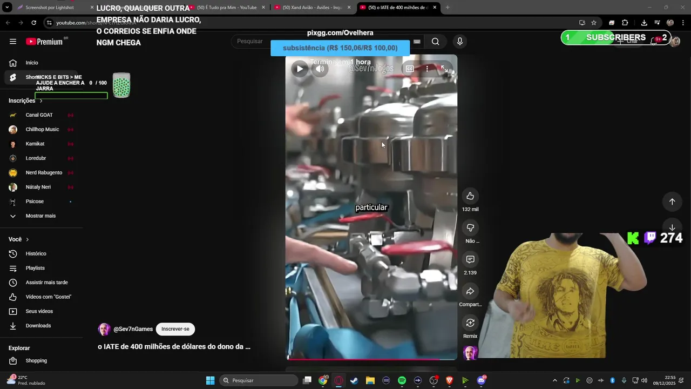Open Windows Start menu
Screen dimensions: 691x389
tap(211, 380)
